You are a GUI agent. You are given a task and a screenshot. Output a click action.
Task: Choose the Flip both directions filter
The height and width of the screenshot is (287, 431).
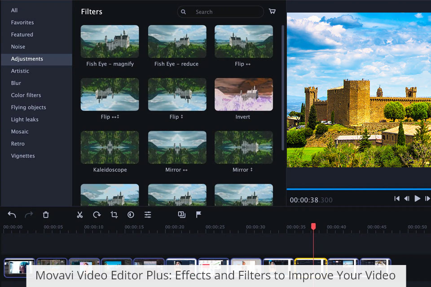[x=110, y=94]
